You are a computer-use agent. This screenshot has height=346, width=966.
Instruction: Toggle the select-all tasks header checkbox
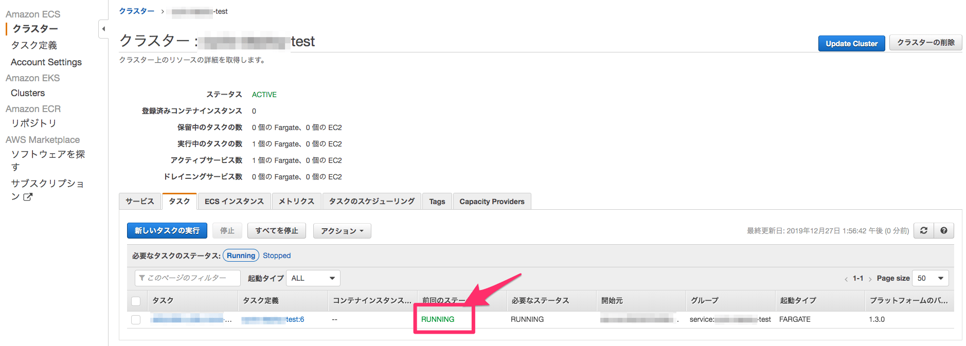136,301
